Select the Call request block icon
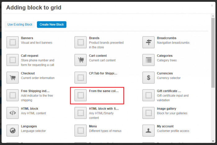 (13, 60)
